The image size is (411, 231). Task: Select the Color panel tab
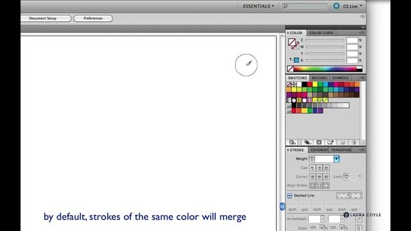pyautogui.click(x=295, y=33)
